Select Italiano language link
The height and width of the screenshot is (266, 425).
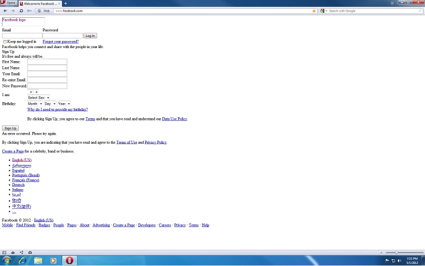point(18,190)
